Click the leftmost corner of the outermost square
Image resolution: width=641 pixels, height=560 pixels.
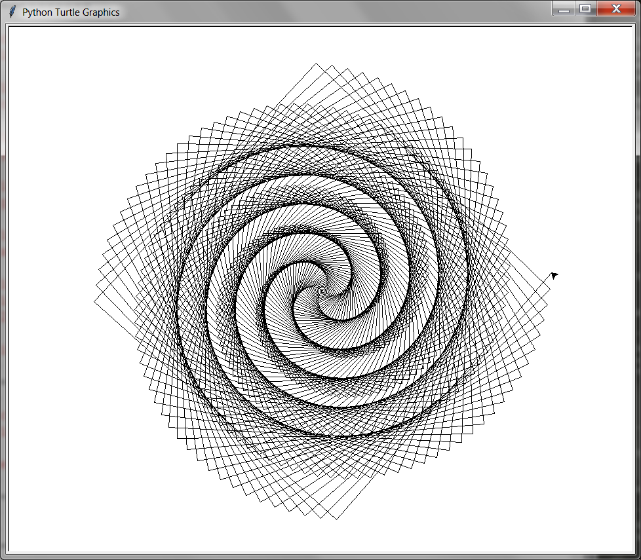coord(94,301)
